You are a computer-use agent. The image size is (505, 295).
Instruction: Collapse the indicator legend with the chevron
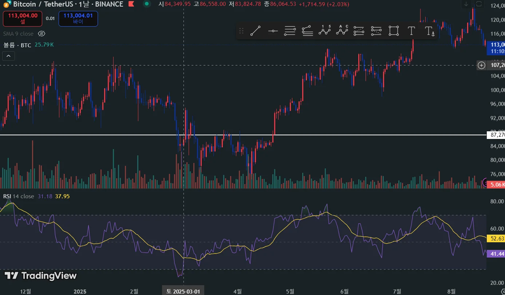pyautogui.click(x=8, y=56)
